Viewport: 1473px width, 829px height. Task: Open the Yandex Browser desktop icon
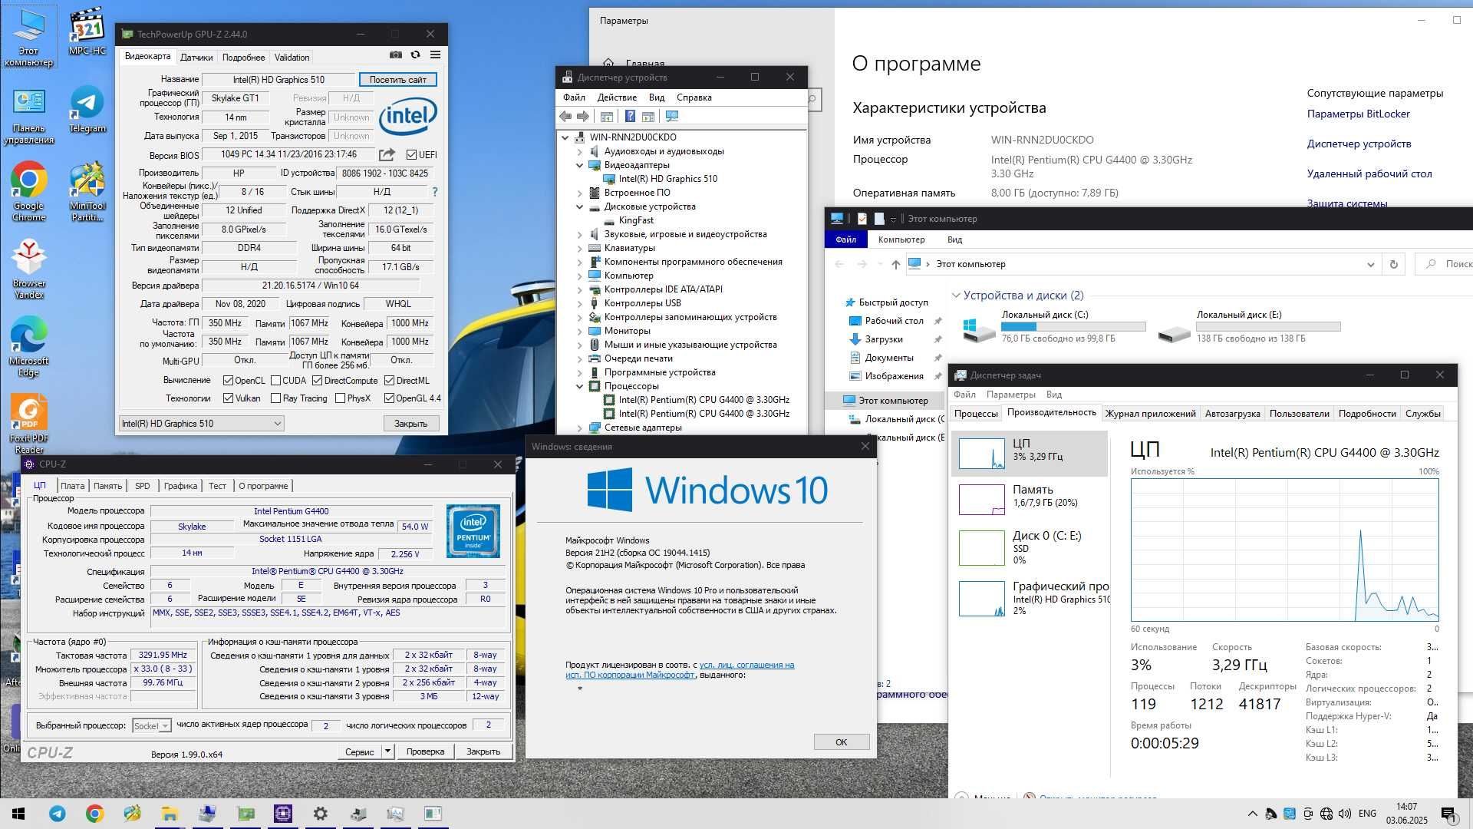(28, 269)
